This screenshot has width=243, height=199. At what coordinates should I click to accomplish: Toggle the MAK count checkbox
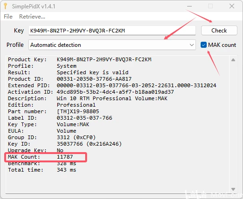[x=203, y=45]
